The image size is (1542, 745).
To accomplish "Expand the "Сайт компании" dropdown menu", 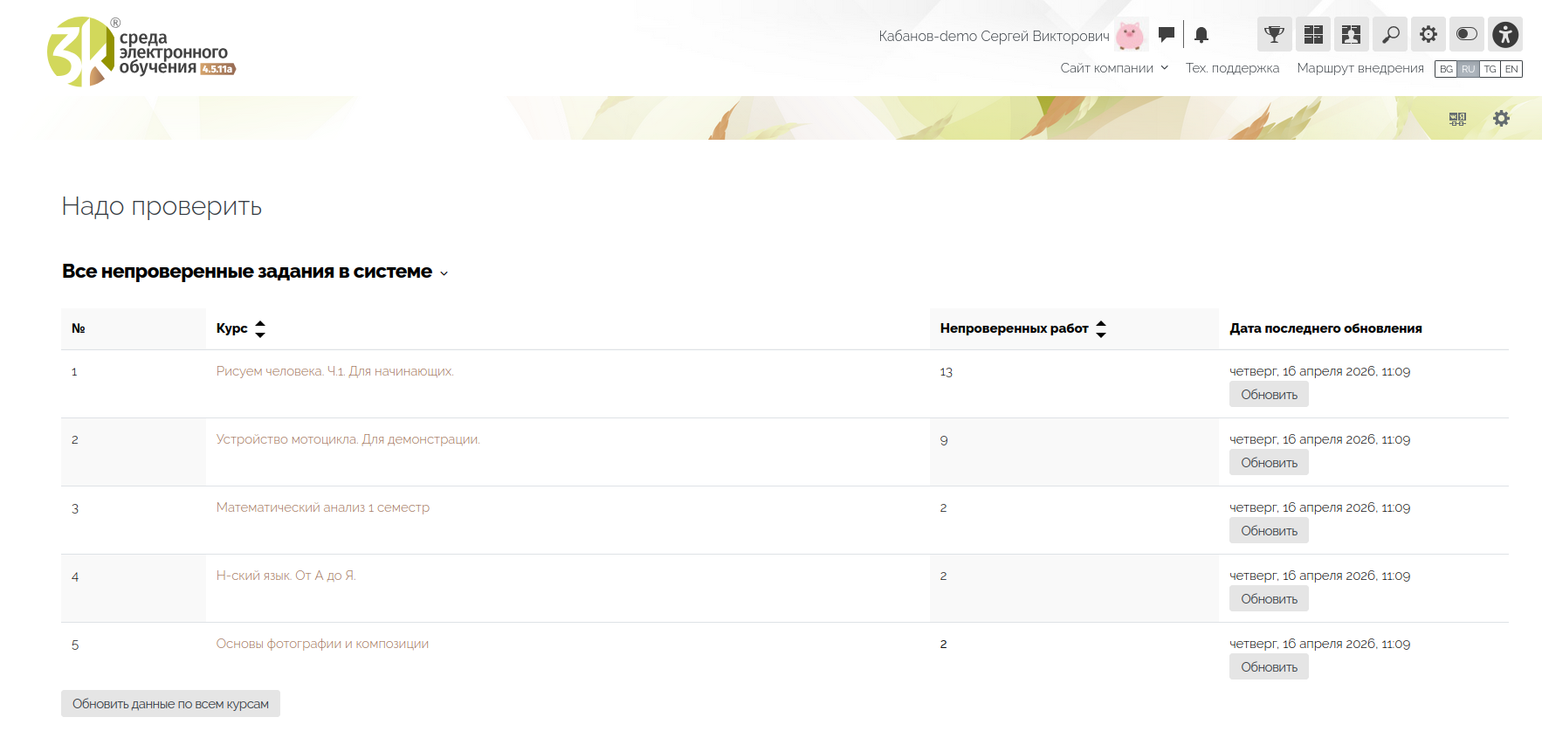I will tap(1114, 68).
